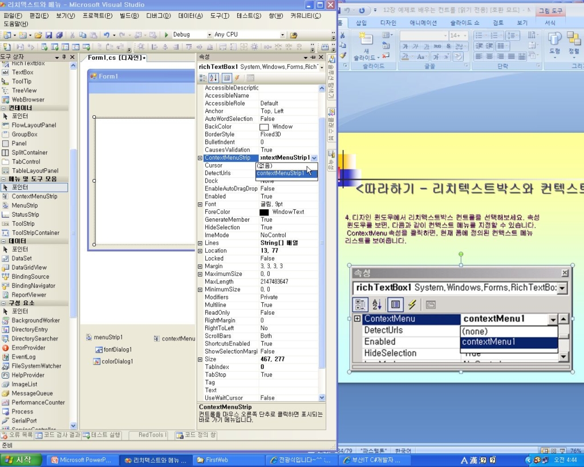Open the 파일(F) menu in Visual Studio
Viewport: 584px width, 467px height.
pos(13,15)
